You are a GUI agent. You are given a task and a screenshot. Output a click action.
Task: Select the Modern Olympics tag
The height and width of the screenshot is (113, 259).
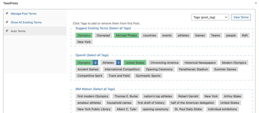[234, 63]
